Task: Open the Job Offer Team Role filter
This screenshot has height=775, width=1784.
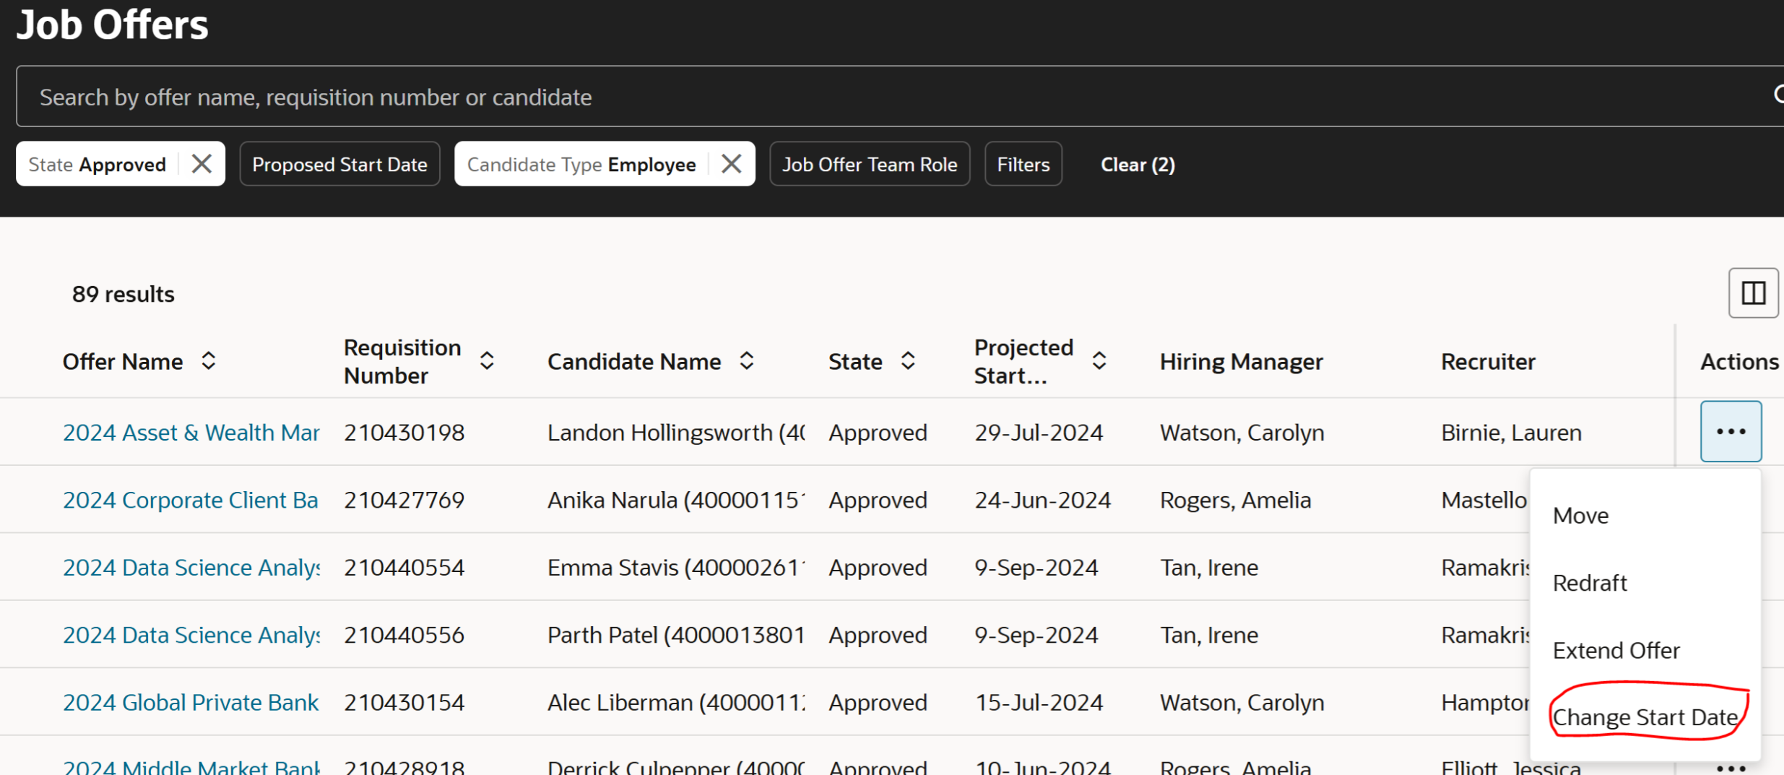Action: [x=870, y=164]
